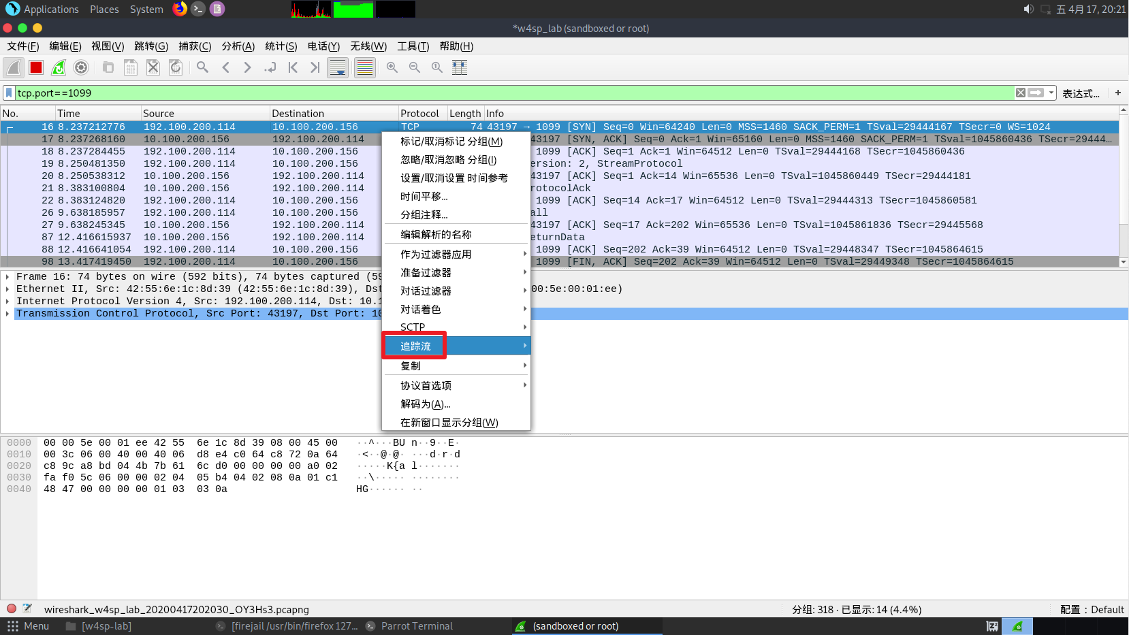1129x635 pixels.
Task: Focus the tcp.port==1099 filter field
Action: (x=514, y=93)
